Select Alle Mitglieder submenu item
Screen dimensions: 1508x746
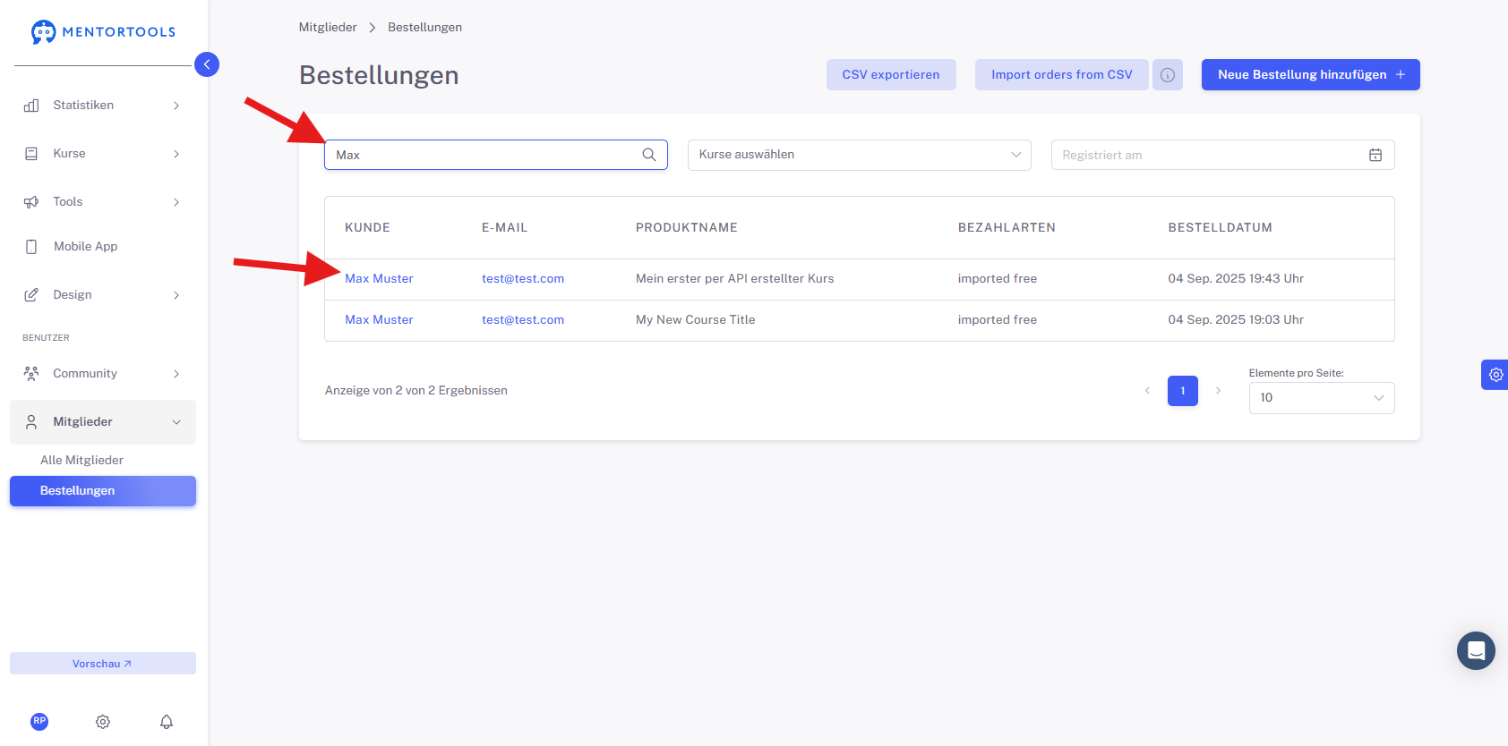tap(81, 460)
